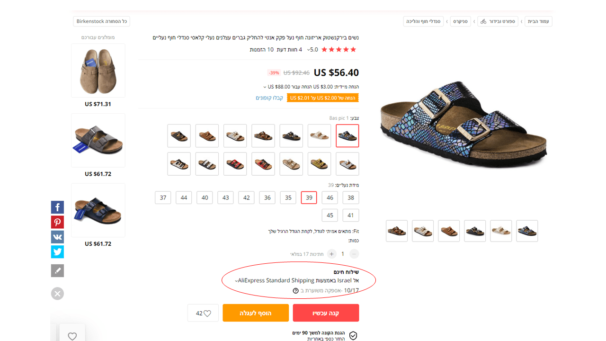Share product on Pinterest
Screen dimensions: 606x341
click(57, 222)
